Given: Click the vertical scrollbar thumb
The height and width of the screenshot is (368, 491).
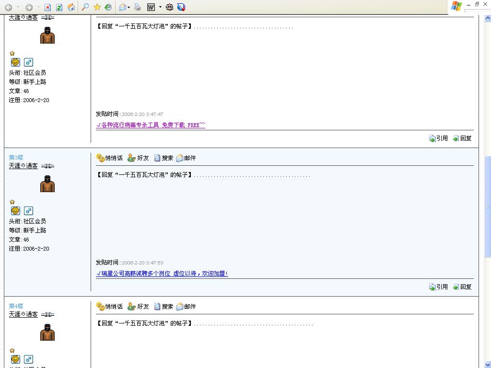Looking at the screenshot, I should click(x=488, y=206).
